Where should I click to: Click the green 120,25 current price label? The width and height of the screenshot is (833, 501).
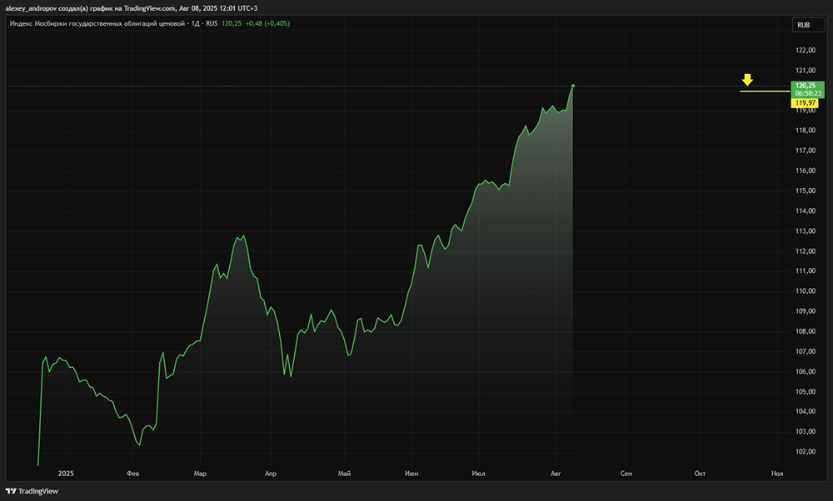pyautogui.click(x=806, y=86)
